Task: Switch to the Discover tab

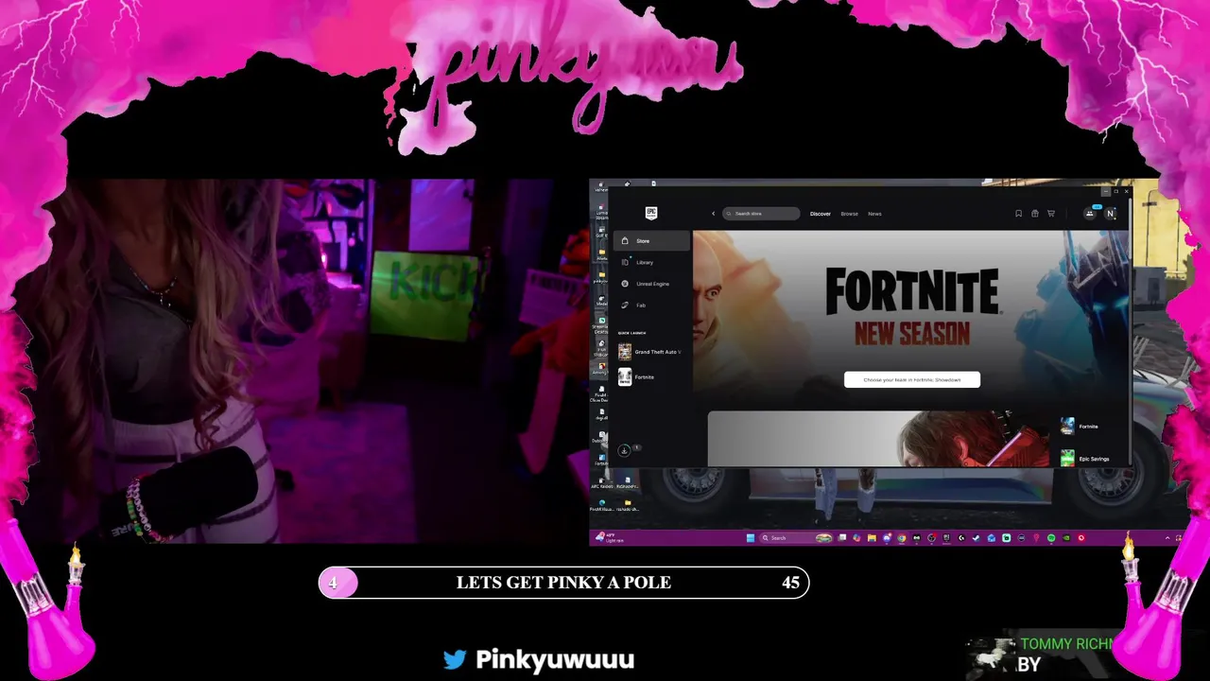Action: click(821, 214)
